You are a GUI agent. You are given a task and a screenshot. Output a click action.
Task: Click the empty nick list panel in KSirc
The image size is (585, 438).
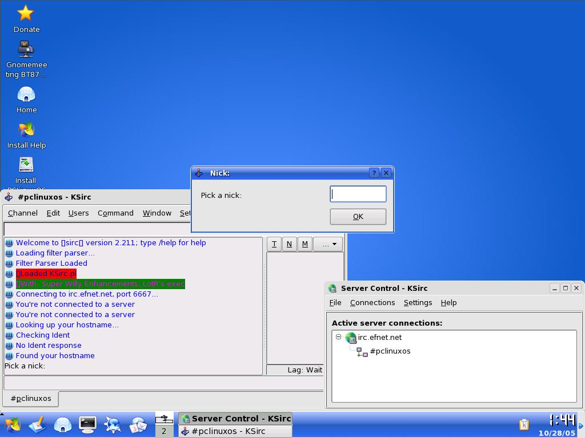tap(305, 309)
